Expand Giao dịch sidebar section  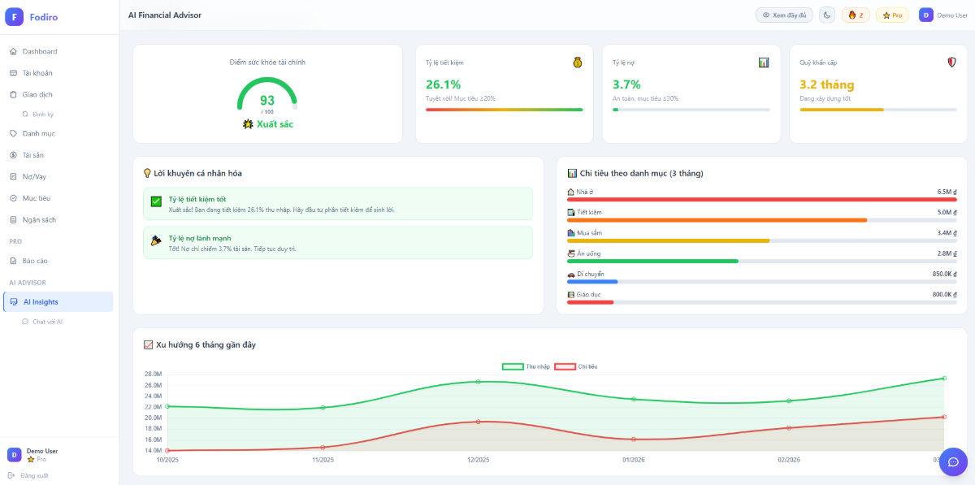[x=37, y=94]
